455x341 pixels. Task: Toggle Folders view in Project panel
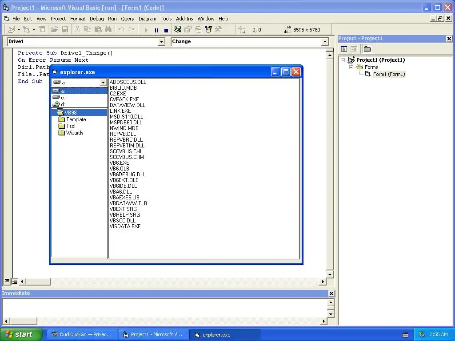[367, 49]
